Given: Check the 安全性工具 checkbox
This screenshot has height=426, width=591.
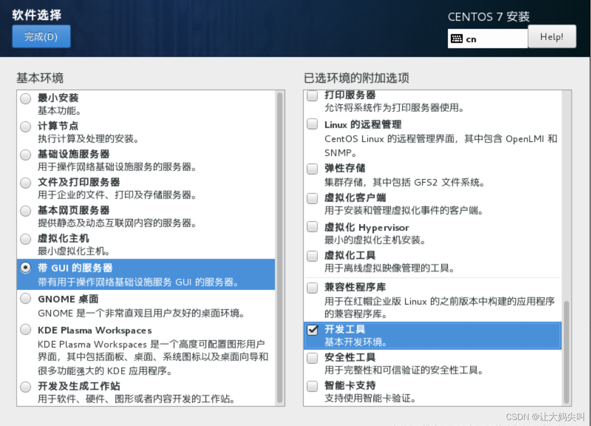Looking at the screenshot, I should click(313, 358).
